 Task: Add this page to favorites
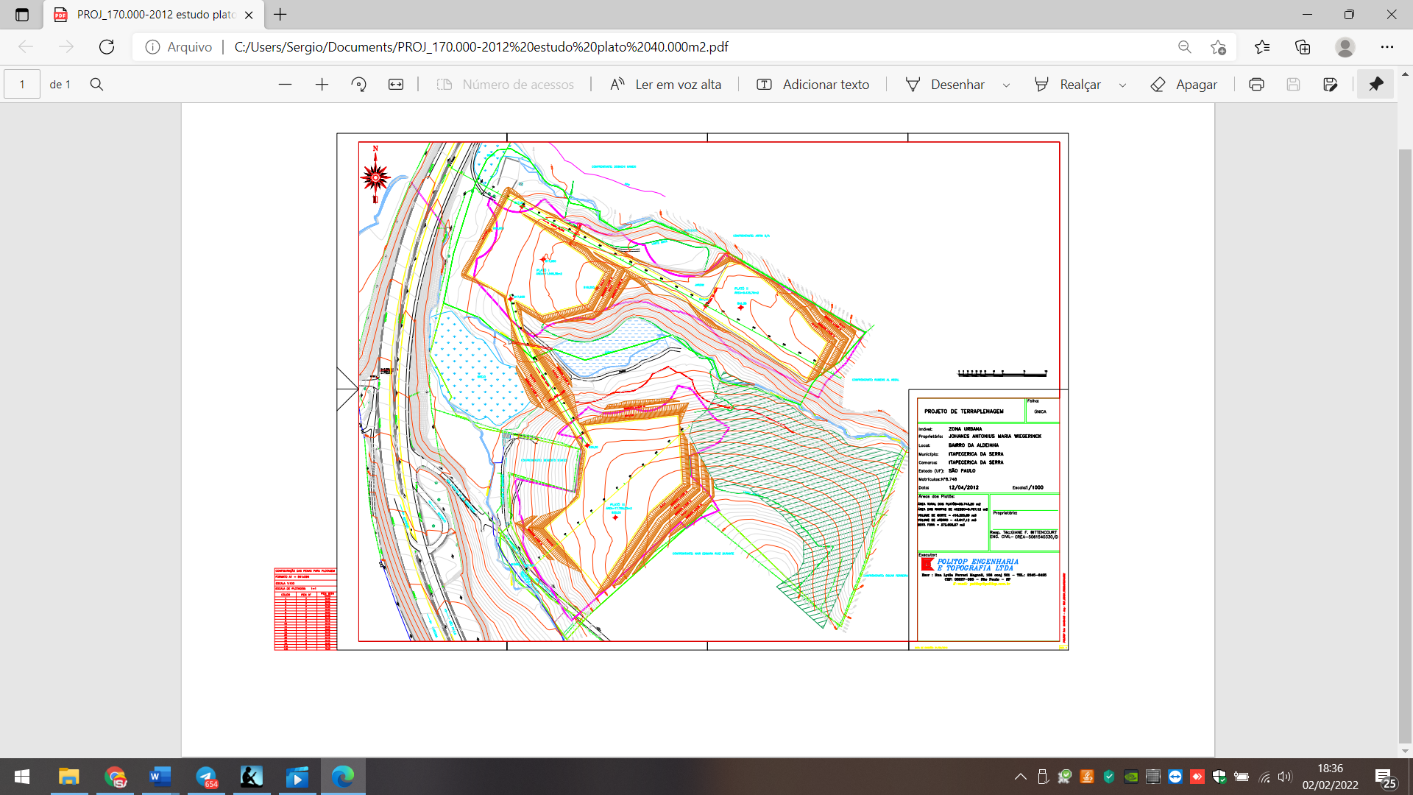pyautogui.click(x=1218, y=47)
